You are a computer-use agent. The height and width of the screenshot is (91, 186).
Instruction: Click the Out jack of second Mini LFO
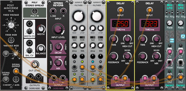tap(180, 77)
